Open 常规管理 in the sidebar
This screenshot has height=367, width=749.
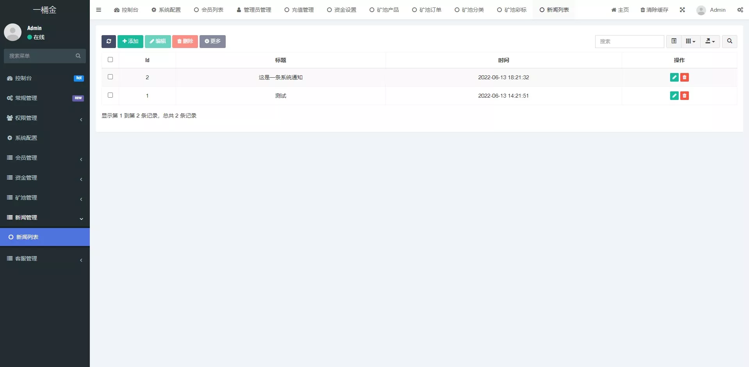(45, 98)
